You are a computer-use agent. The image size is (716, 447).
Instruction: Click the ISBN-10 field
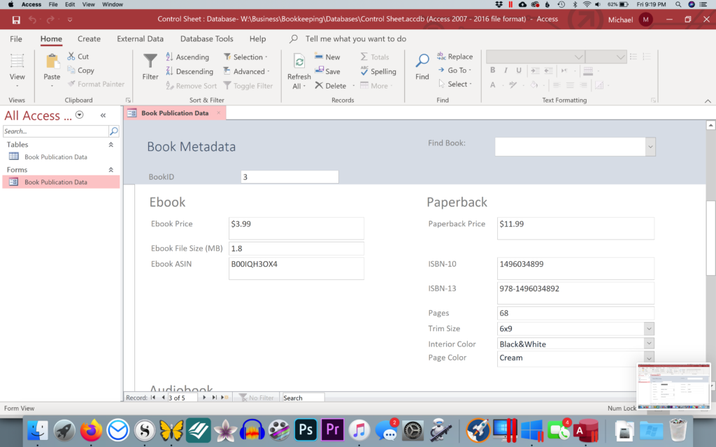tap(576, 269)
